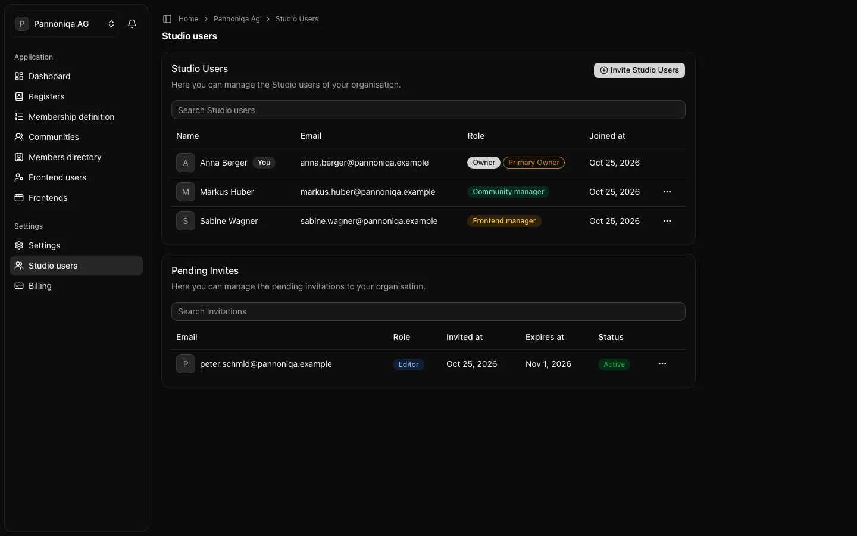Select Studio users in sidebar
The height and width of the screenshot is (536, 857).
[76, 266]
